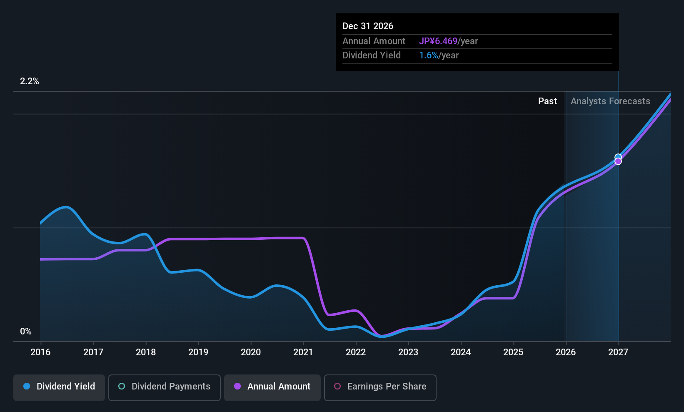Screen dimensions: 684x412
Task: Click the Dec 31 2026 tooltip date
Action: coord(368,26)
